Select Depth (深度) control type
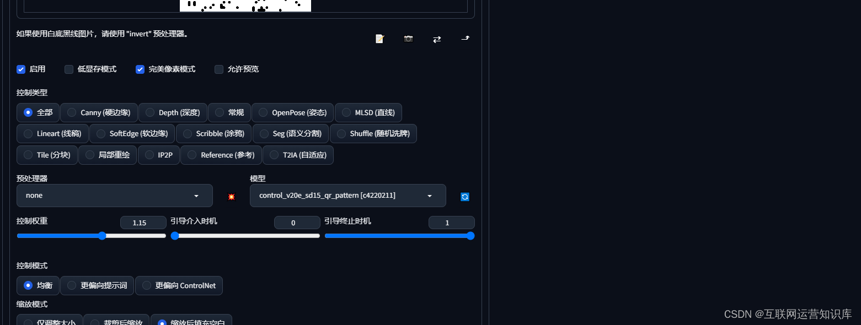 (x=173, y=112)
